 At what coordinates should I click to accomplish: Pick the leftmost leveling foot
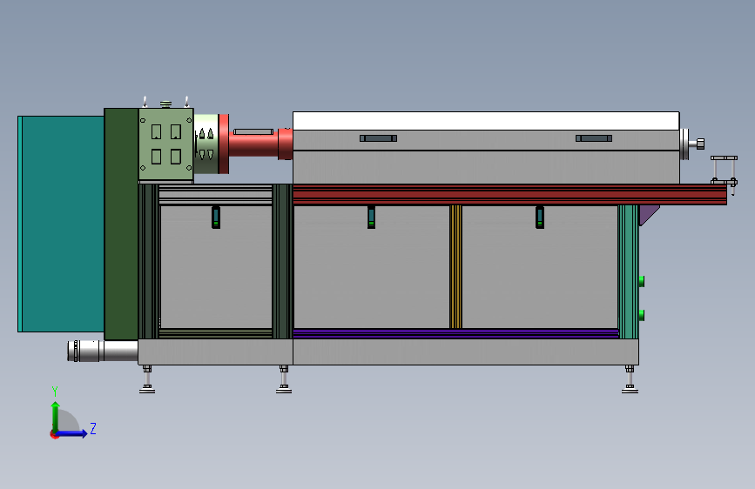[x=147, y=379]
